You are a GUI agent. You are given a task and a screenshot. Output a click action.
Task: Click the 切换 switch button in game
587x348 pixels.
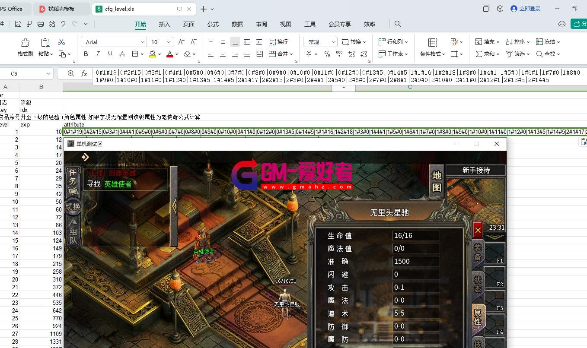tap(73, 207)
